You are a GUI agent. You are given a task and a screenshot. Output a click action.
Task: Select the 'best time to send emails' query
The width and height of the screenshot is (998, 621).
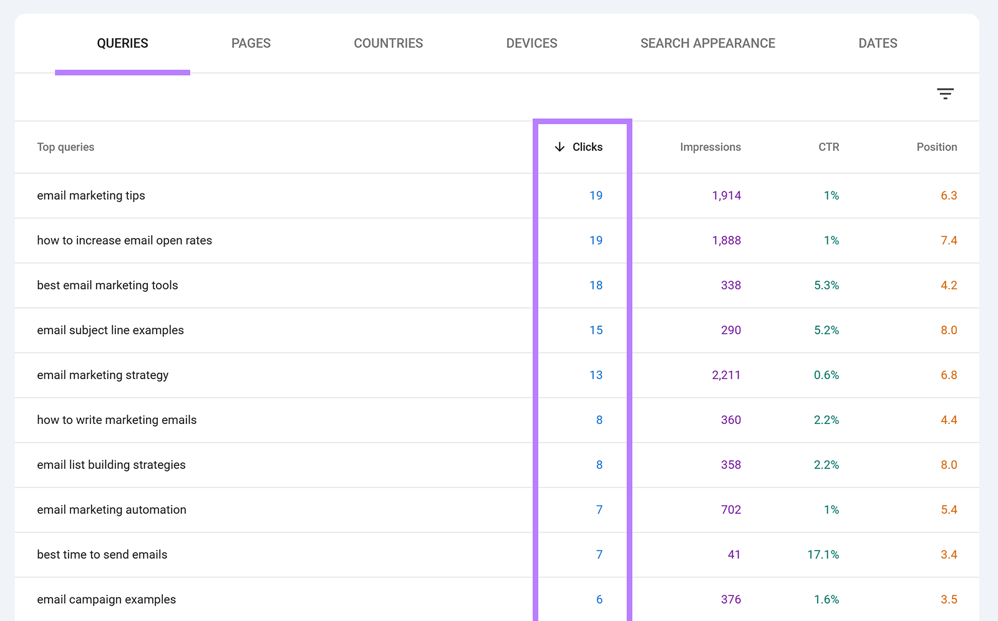pos(102,554)
